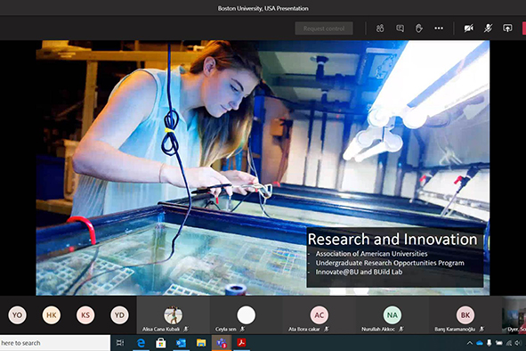Image resolution: width=526 pixels, height=351 pixels.
Task: Select the YD participant avatar
Action: 119,315
